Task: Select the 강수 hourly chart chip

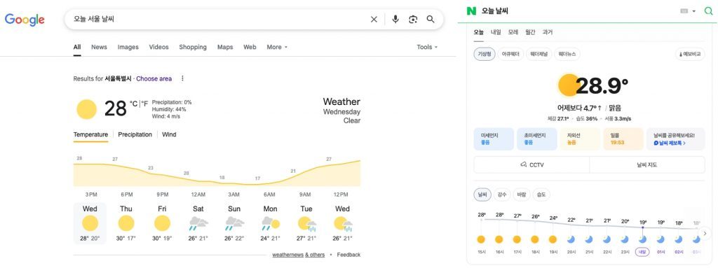Action: tap(502, 195)
